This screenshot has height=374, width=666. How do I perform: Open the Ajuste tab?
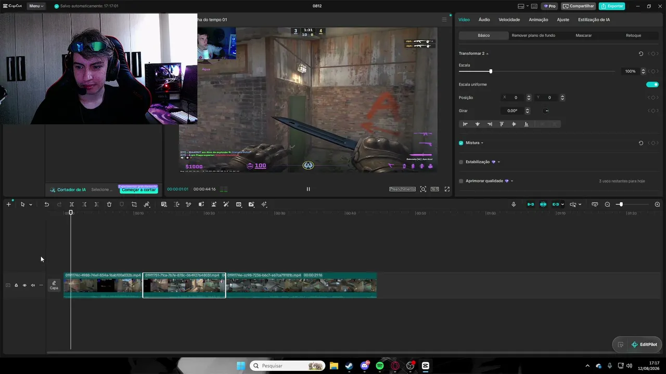point(563,20)
